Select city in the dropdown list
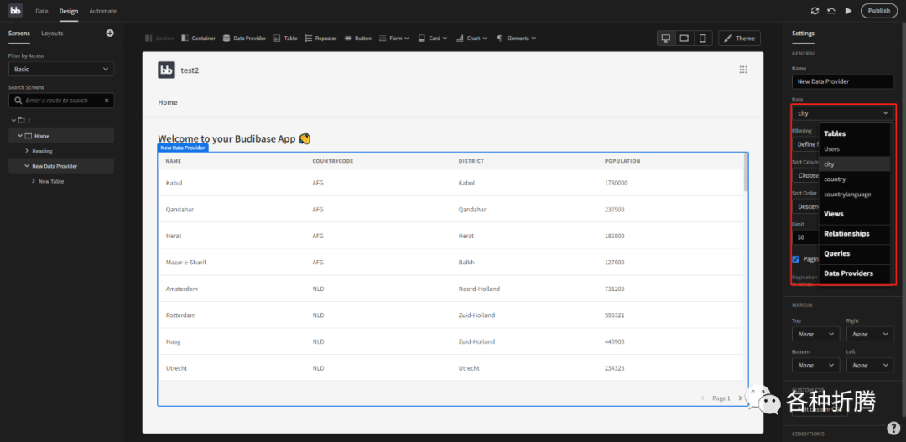Viewport: 906px width, 442px height. pos(855,164)
